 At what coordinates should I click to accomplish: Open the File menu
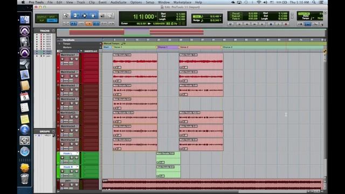[50, 2]
